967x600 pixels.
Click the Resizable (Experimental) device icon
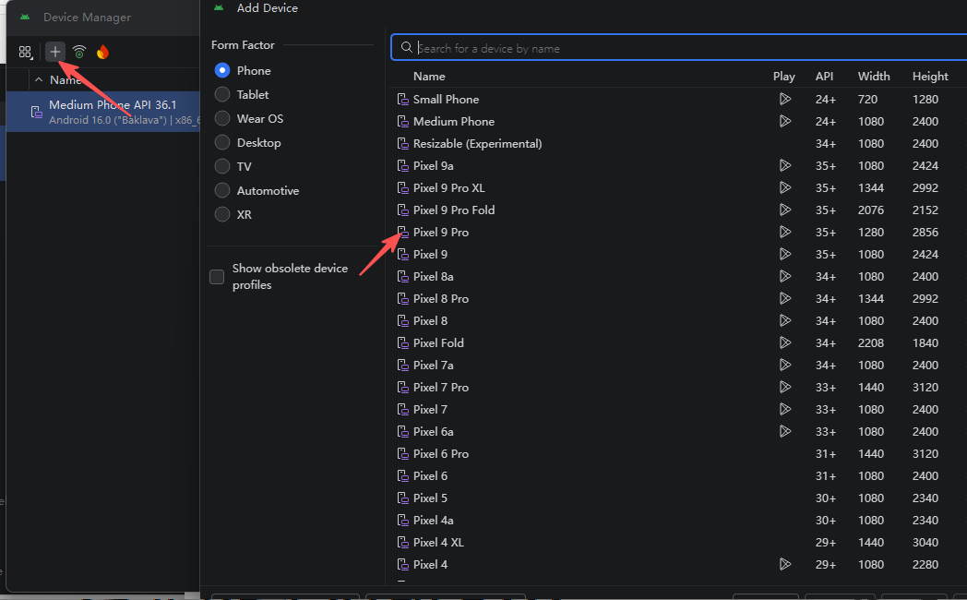pyautogui.click(x=402, y=144)
